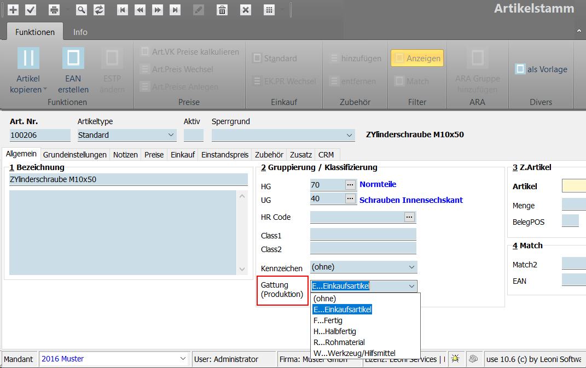586x368 pixels.
Task: Toggle the Einkauf Standard option
Action: coord(275,59)
